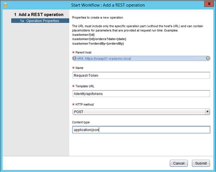The height and width of the screenshot is (172, 216).
Task: Open the HTTP method dropdown arrow
Action: (207, 111)
